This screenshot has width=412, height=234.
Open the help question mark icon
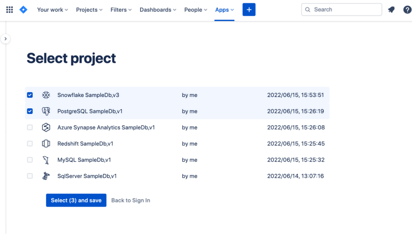(x=407, y=9)
